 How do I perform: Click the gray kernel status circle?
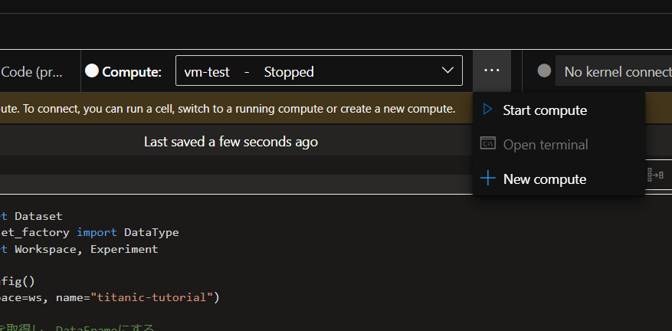544,71
